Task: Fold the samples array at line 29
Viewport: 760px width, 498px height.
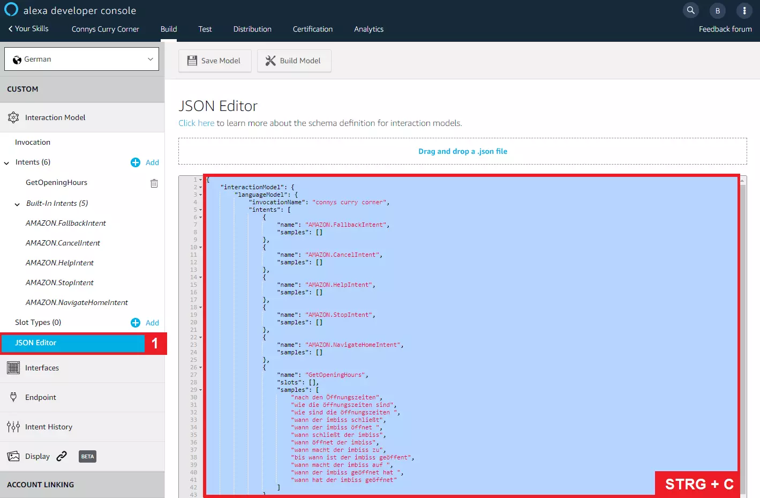Action: (x=201, y=390)
